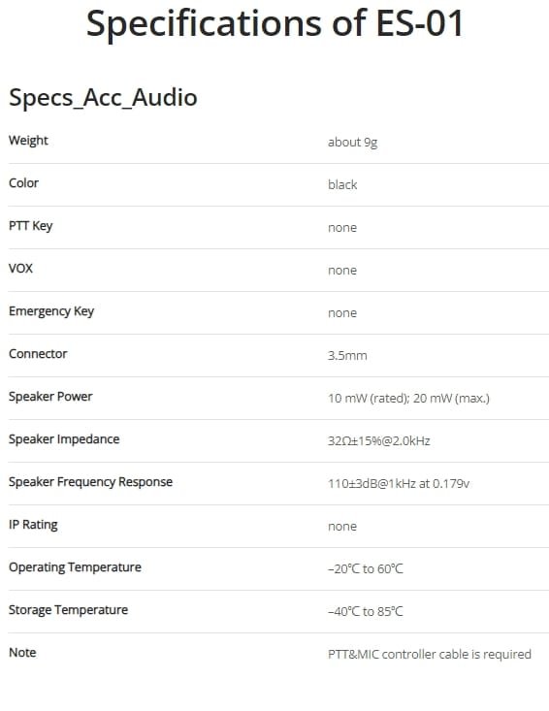Click the Weight row label
The image size is (549, 711).
pyautogui.click(x=28, y=141)
